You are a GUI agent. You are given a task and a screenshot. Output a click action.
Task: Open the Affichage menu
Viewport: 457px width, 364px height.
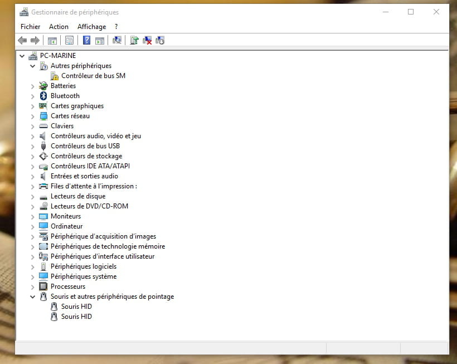[x=91, y=27]
